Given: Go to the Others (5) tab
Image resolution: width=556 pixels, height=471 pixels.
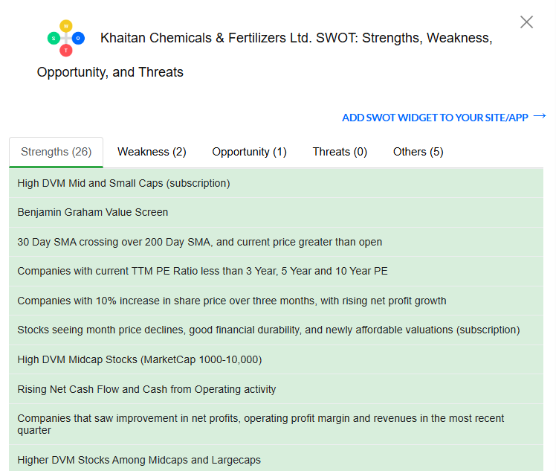Looking at the screenshot, I should [418, 152].
